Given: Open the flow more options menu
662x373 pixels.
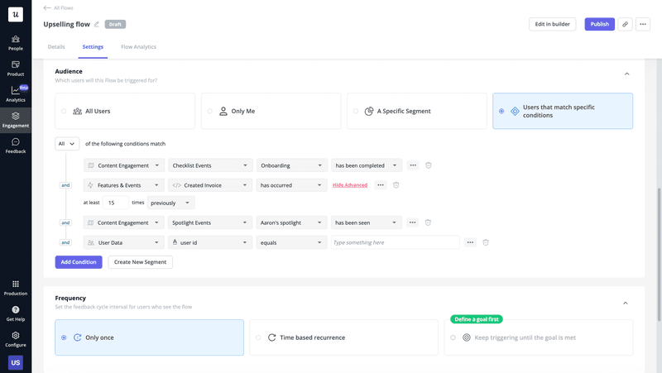Looking at the screenshot, I should 643,24.
